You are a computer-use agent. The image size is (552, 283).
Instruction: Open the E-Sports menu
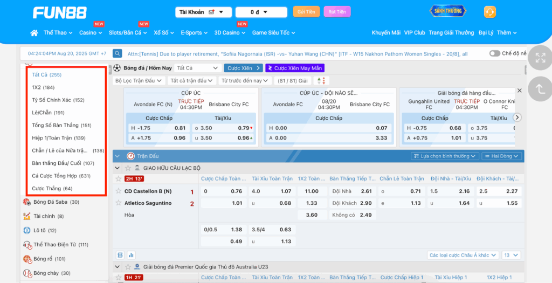(x=194, y=33)
